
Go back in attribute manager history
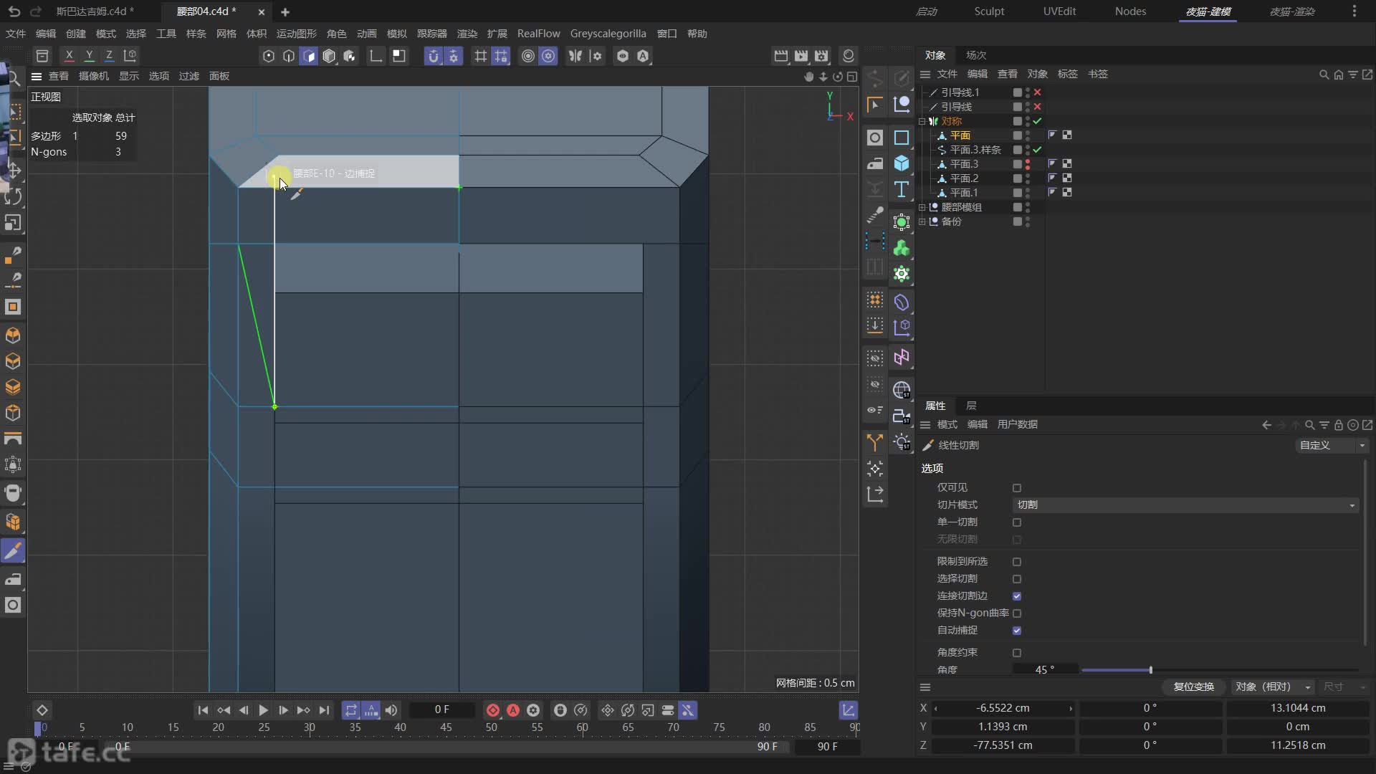coord(1266,425)
